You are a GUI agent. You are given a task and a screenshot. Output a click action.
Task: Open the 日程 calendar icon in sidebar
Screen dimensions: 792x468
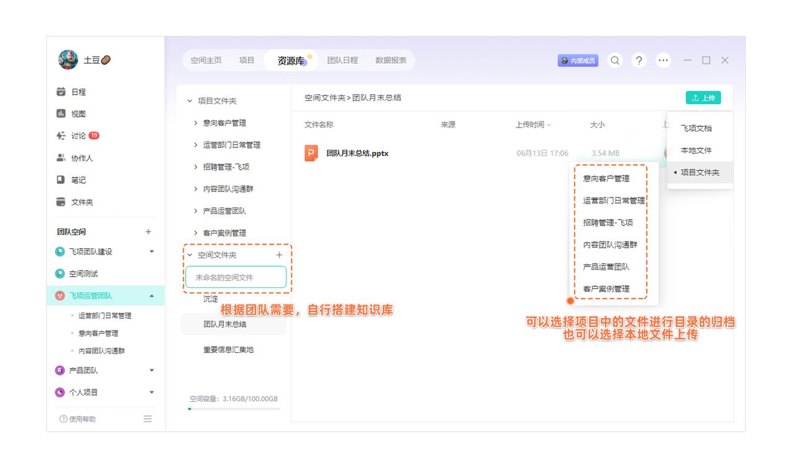61,92
